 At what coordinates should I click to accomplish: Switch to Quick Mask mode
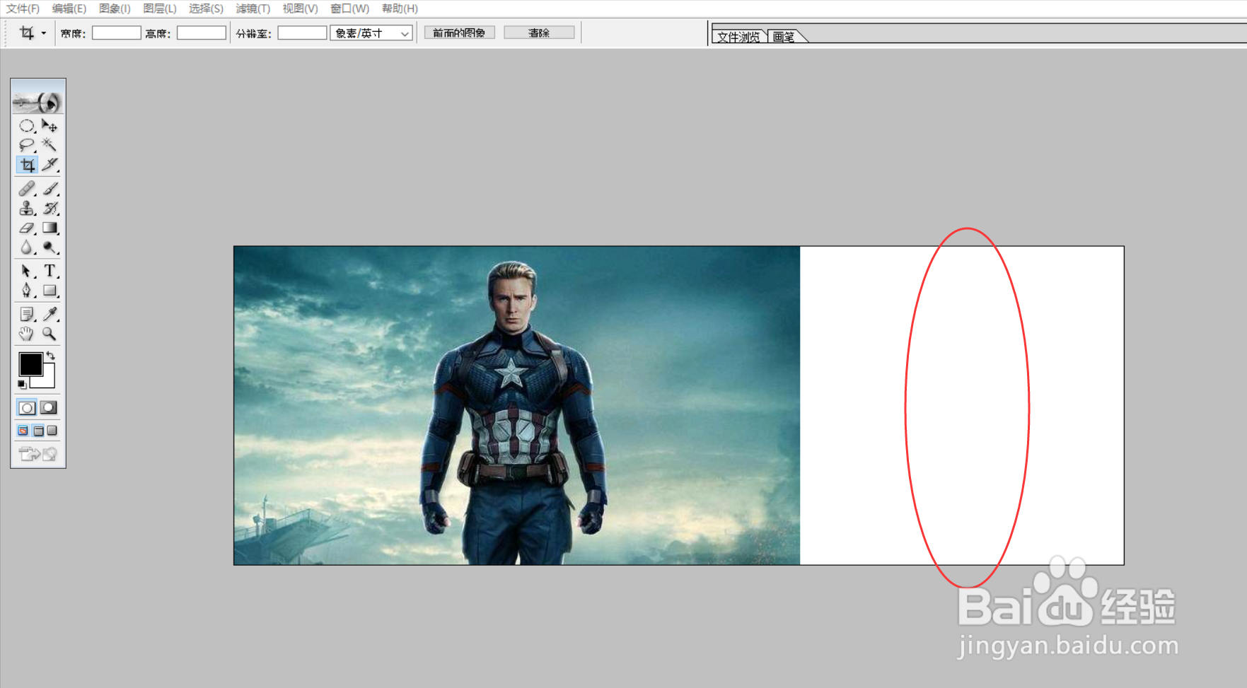point(49,408)
